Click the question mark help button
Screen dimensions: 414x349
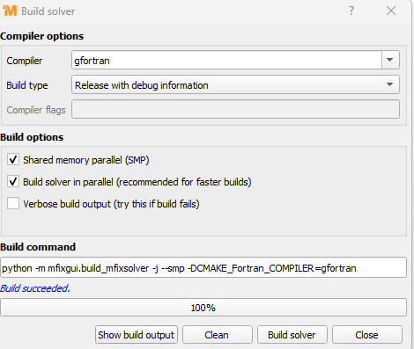pos(351,11)
